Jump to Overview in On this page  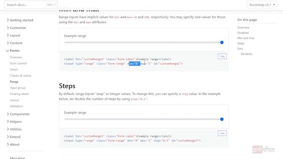243,27
